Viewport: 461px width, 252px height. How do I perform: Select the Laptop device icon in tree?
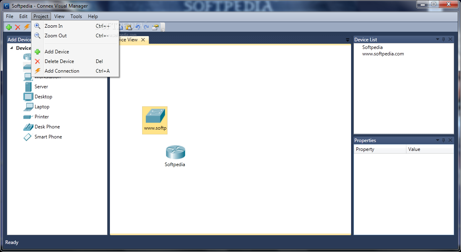click(x=28, y=107)
